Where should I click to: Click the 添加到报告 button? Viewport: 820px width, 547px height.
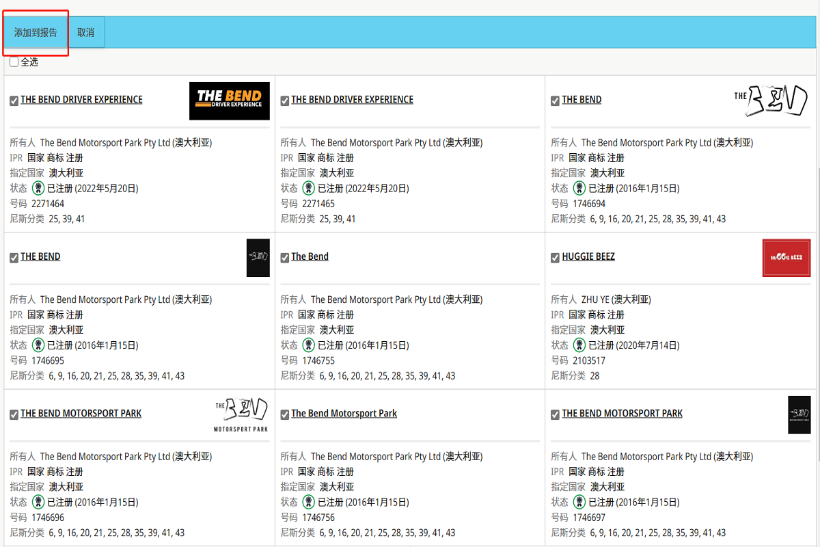pos(36,32)
